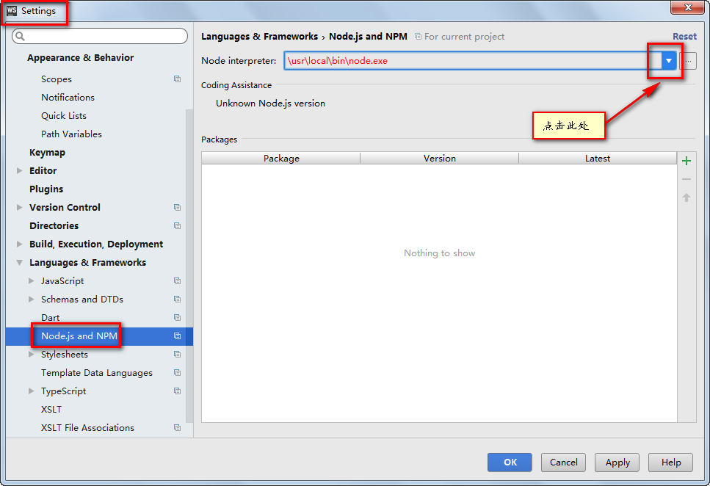This screenshot has height=486, width=710.
Task: Expand the JavaScript node
Action: point(32,281)
